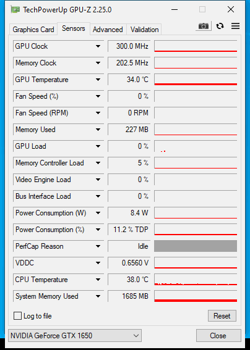250x350 pixels.
Task: Enable the Log to file checkbox
Action: (17, 316)
